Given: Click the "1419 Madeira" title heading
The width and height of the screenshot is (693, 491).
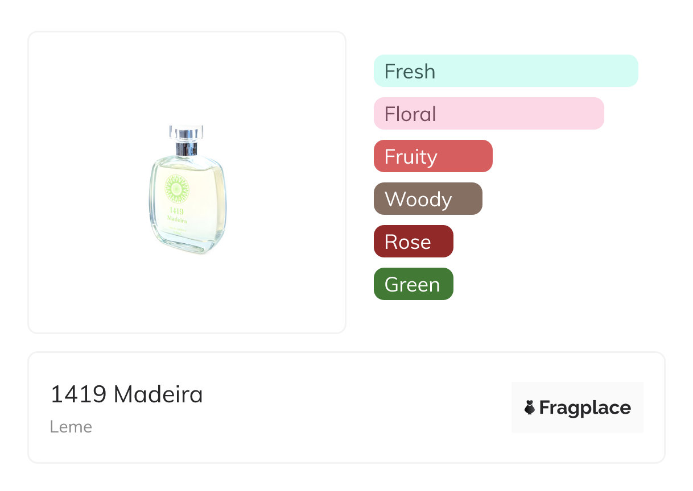Looking at the screenshot, I should (x=126, y=394).
